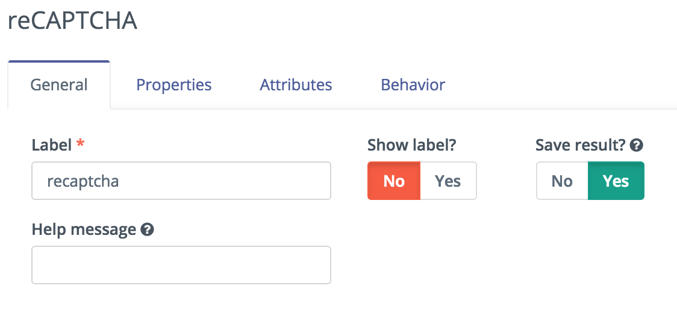Focus the Label input containing recaptcha
The image size is (677, 312).
(x=181, y=181)
